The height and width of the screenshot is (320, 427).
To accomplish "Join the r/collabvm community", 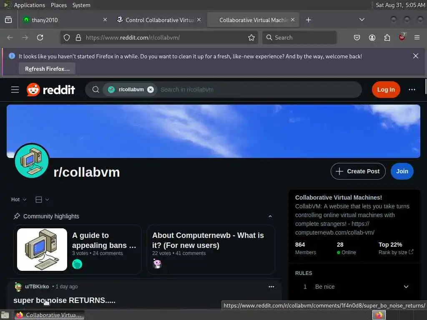I will [x=402, y=171].
